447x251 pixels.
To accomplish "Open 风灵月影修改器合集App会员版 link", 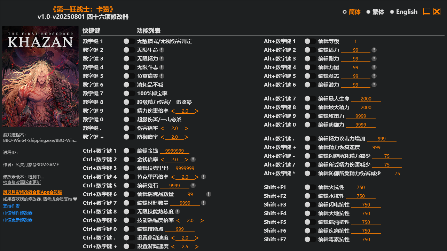I will click(32, 192).
